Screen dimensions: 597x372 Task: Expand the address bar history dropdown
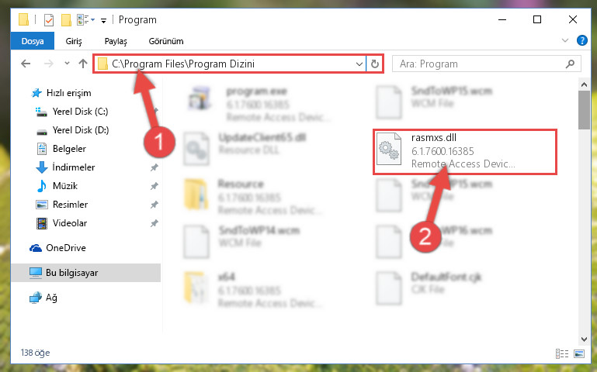tap(359, 64)
